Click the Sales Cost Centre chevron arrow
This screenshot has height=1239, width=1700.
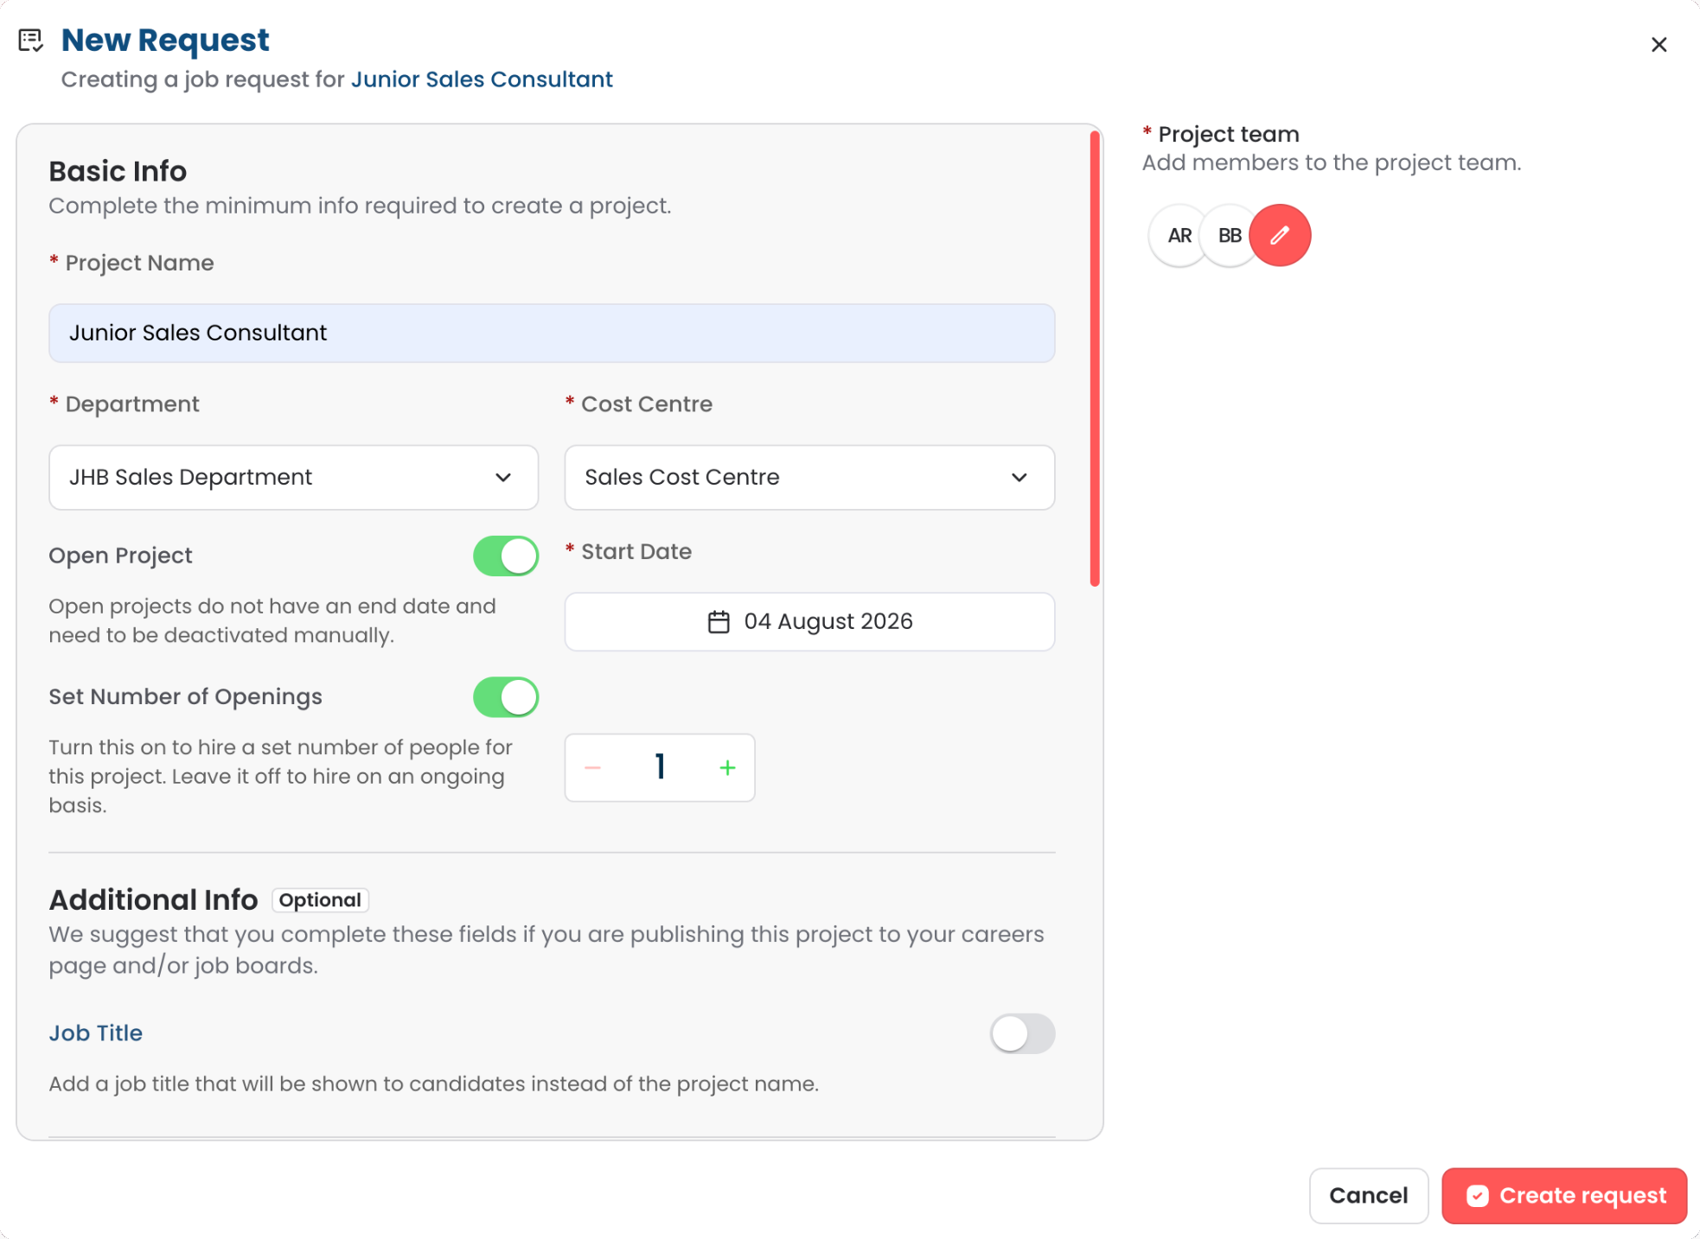(1019, 478)
